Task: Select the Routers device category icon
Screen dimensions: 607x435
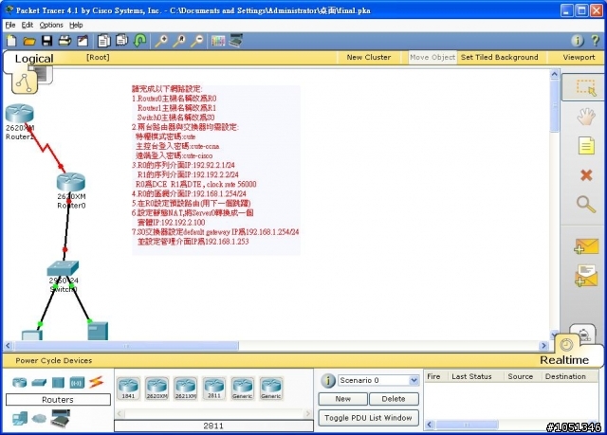Action: point(20,383)
